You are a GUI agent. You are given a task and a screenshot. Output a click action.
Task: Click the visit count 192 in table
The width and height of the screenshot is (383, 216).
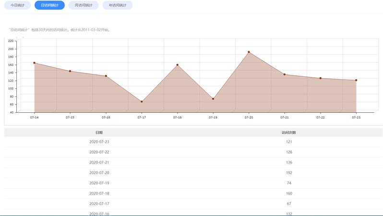coord(289,173)
